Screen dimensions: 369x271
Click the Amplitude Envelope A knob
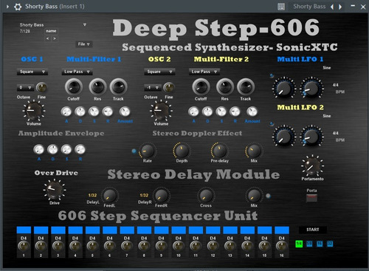point(38,149)
